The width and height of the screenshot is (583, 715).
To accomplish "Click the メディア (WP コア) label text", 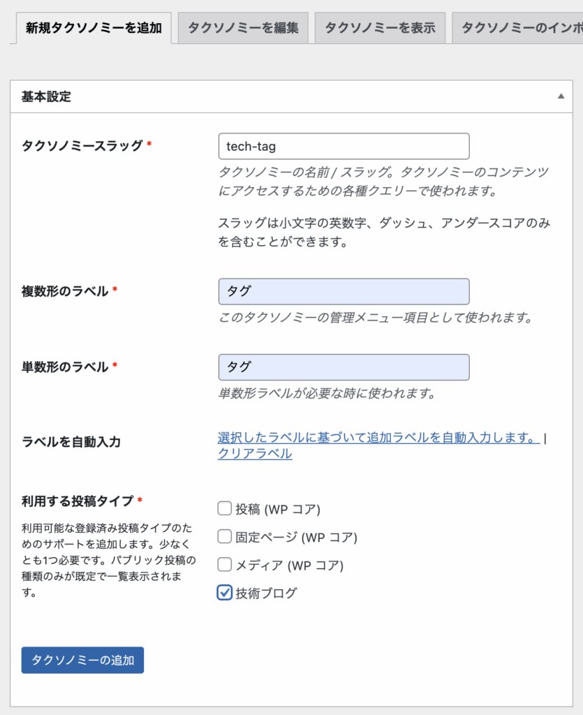I will (290, 566).
